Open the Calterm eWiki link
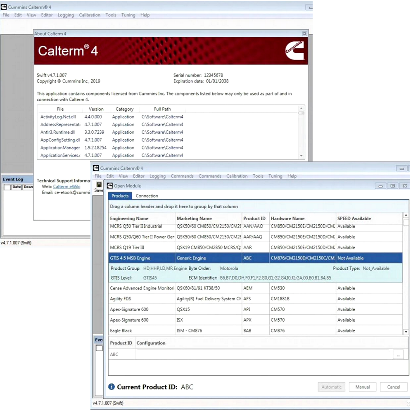Screen dimensions: 413x413 pos(66,187)
